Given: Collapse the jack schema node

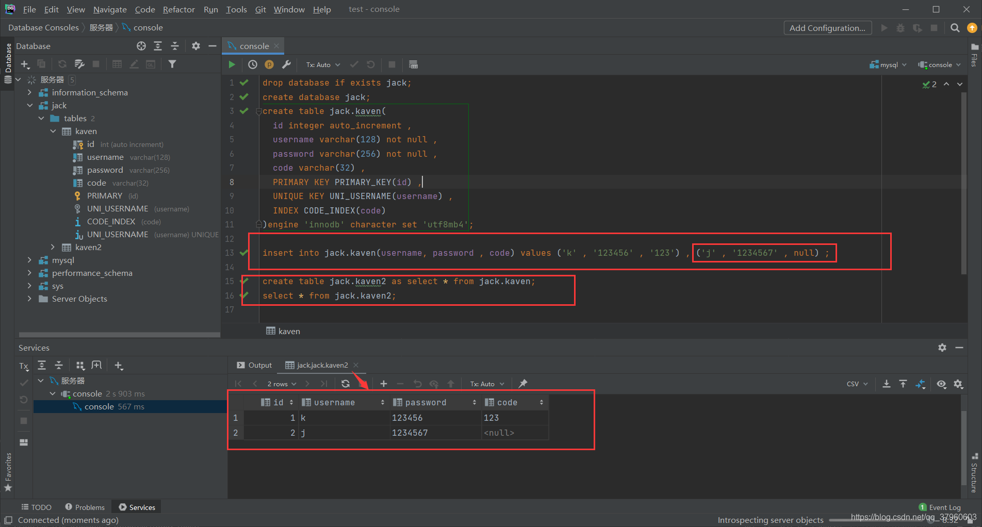Looking at the screenshot, I should (29, 105).
